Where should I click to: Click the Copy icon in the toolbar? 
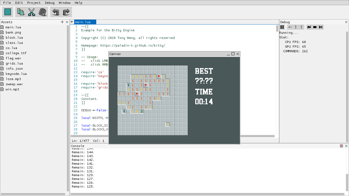[21, 12]
